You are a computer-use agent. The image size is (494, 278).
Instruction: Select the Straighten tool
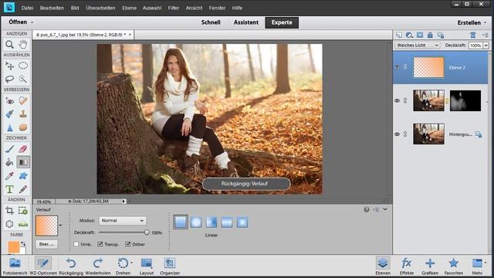23,224
